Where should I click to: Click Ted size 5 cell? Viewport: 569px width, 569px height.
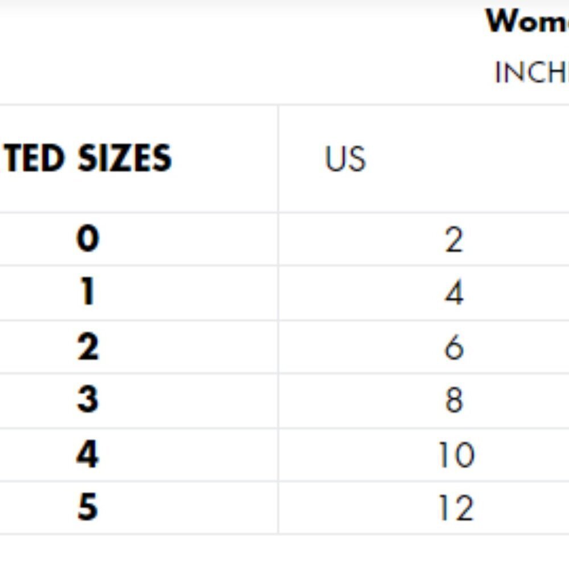139,508
